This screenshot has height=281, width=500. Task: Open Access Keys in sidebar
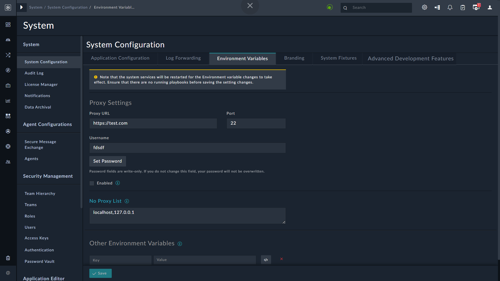36,238
